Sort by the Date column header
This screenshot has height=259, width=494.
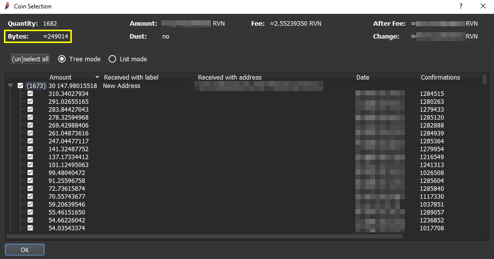363,78
